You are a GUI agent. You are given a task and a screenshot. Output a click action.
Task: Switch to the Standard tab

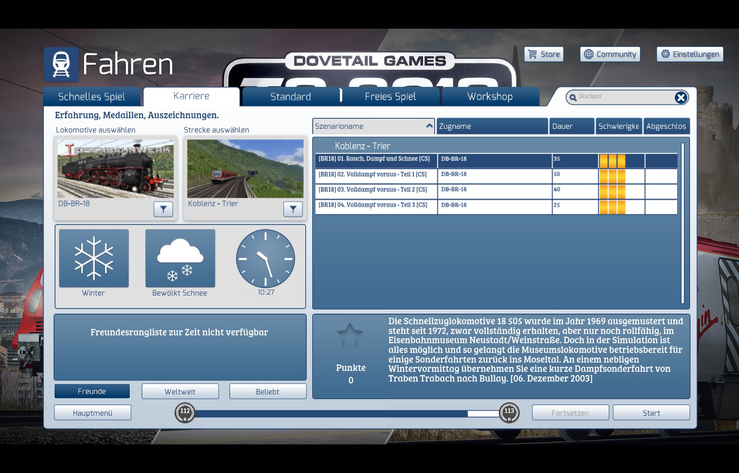coord(291,97)
